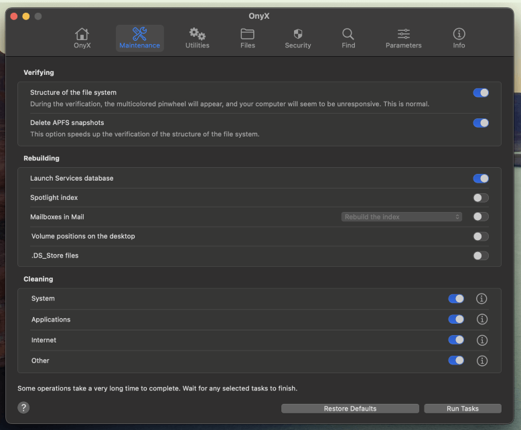Screen dimensions: 521x430
Task: Open the Security shield tab
Action: click(298, 38)
